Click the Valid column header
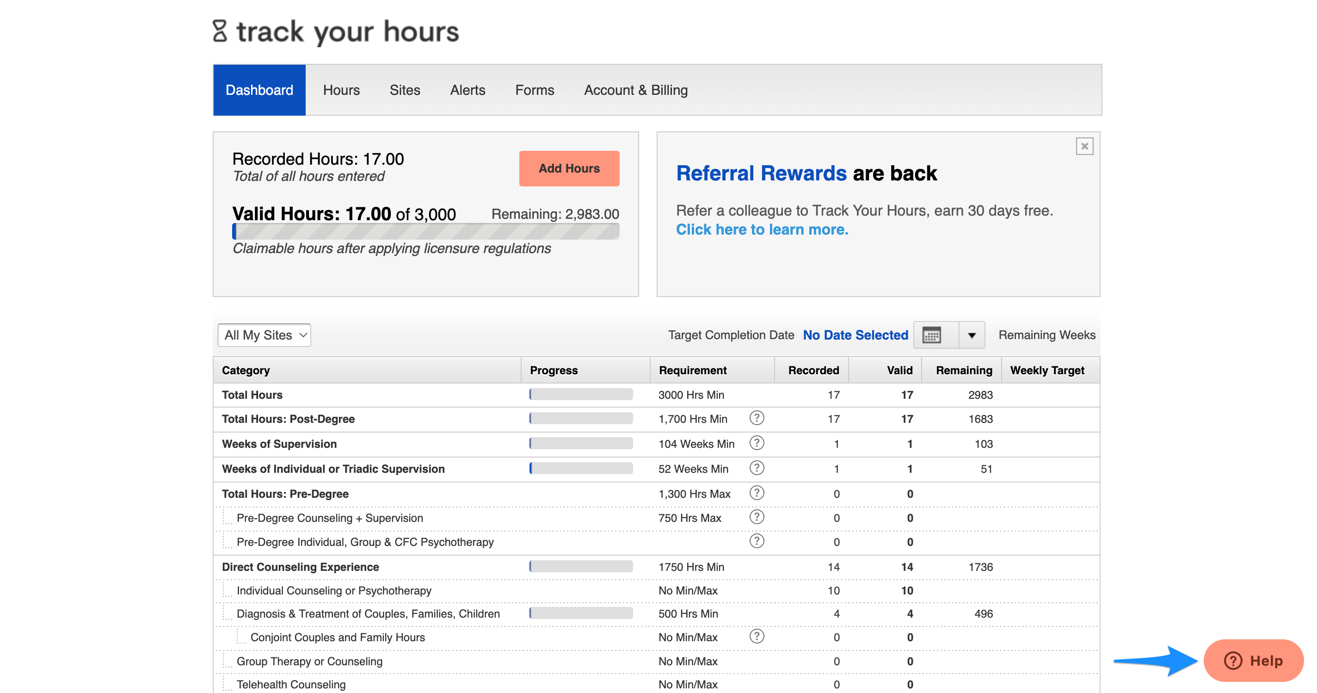Viewport: 1317px width, 693px height. click(x=885, y=370)
